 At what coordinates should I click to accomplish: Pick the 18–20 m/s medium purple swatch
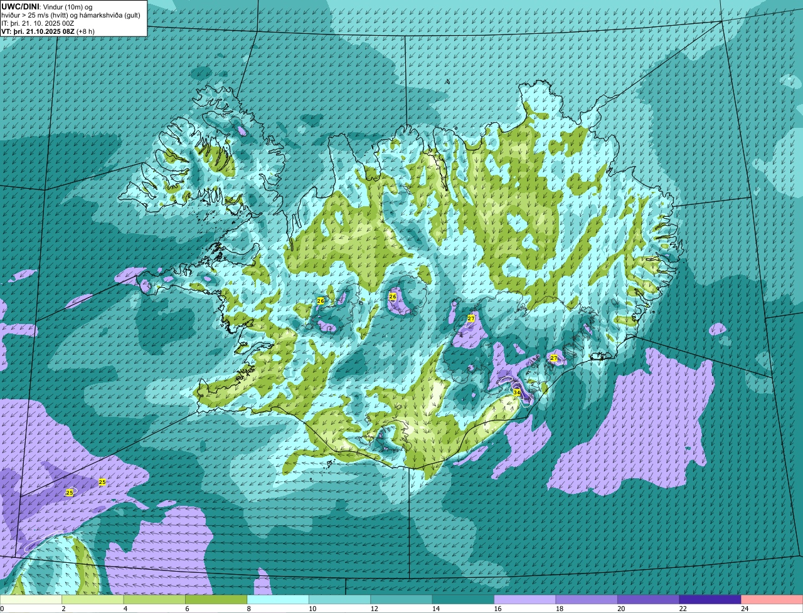point(587,599)
